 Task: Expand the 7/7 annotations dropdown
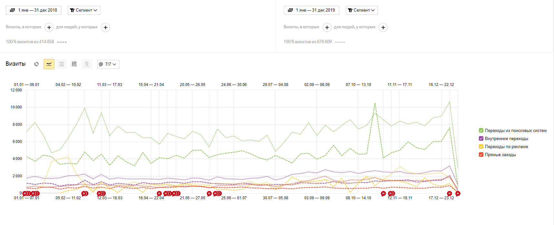[108, 64]
